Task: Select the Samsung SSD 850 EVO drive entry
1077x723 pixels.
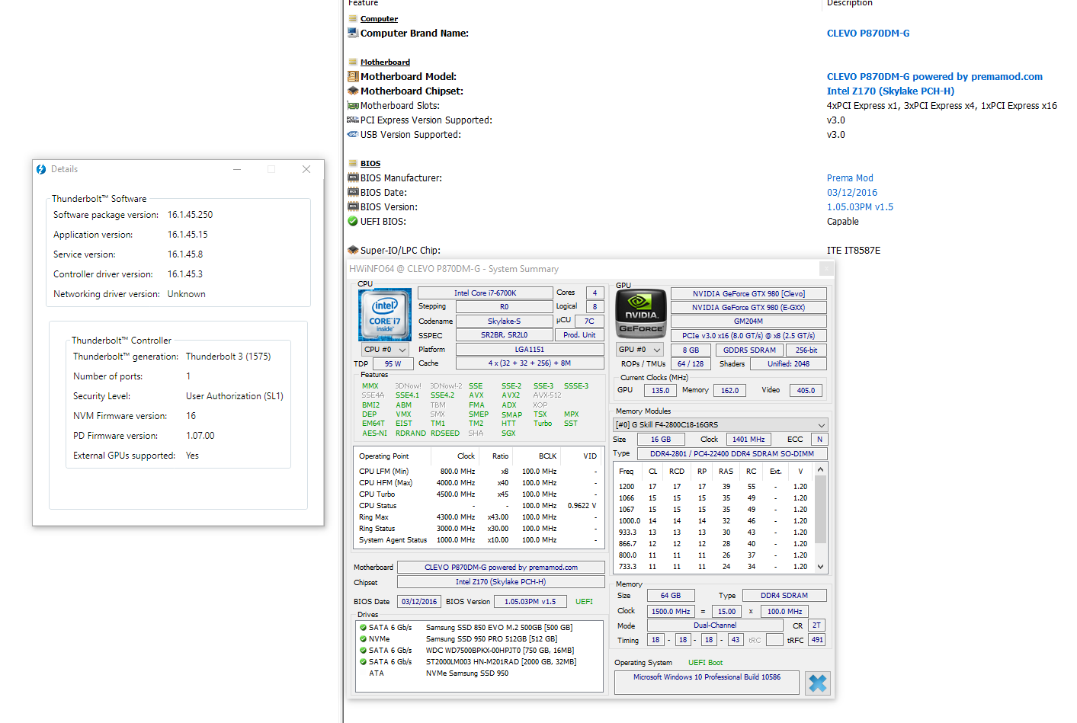Action: pyautogui.click(x=498, y=628)
